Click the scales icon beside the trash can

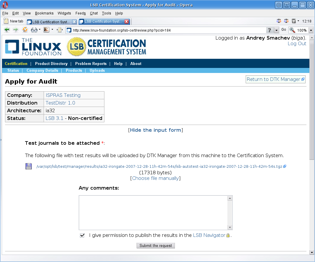[x=286, y=21]
